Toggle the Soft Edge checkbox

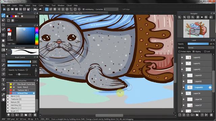click(121, 9)
